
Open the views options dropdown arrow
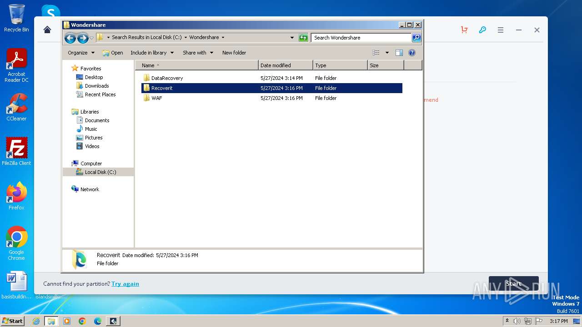tap(387, 53)
